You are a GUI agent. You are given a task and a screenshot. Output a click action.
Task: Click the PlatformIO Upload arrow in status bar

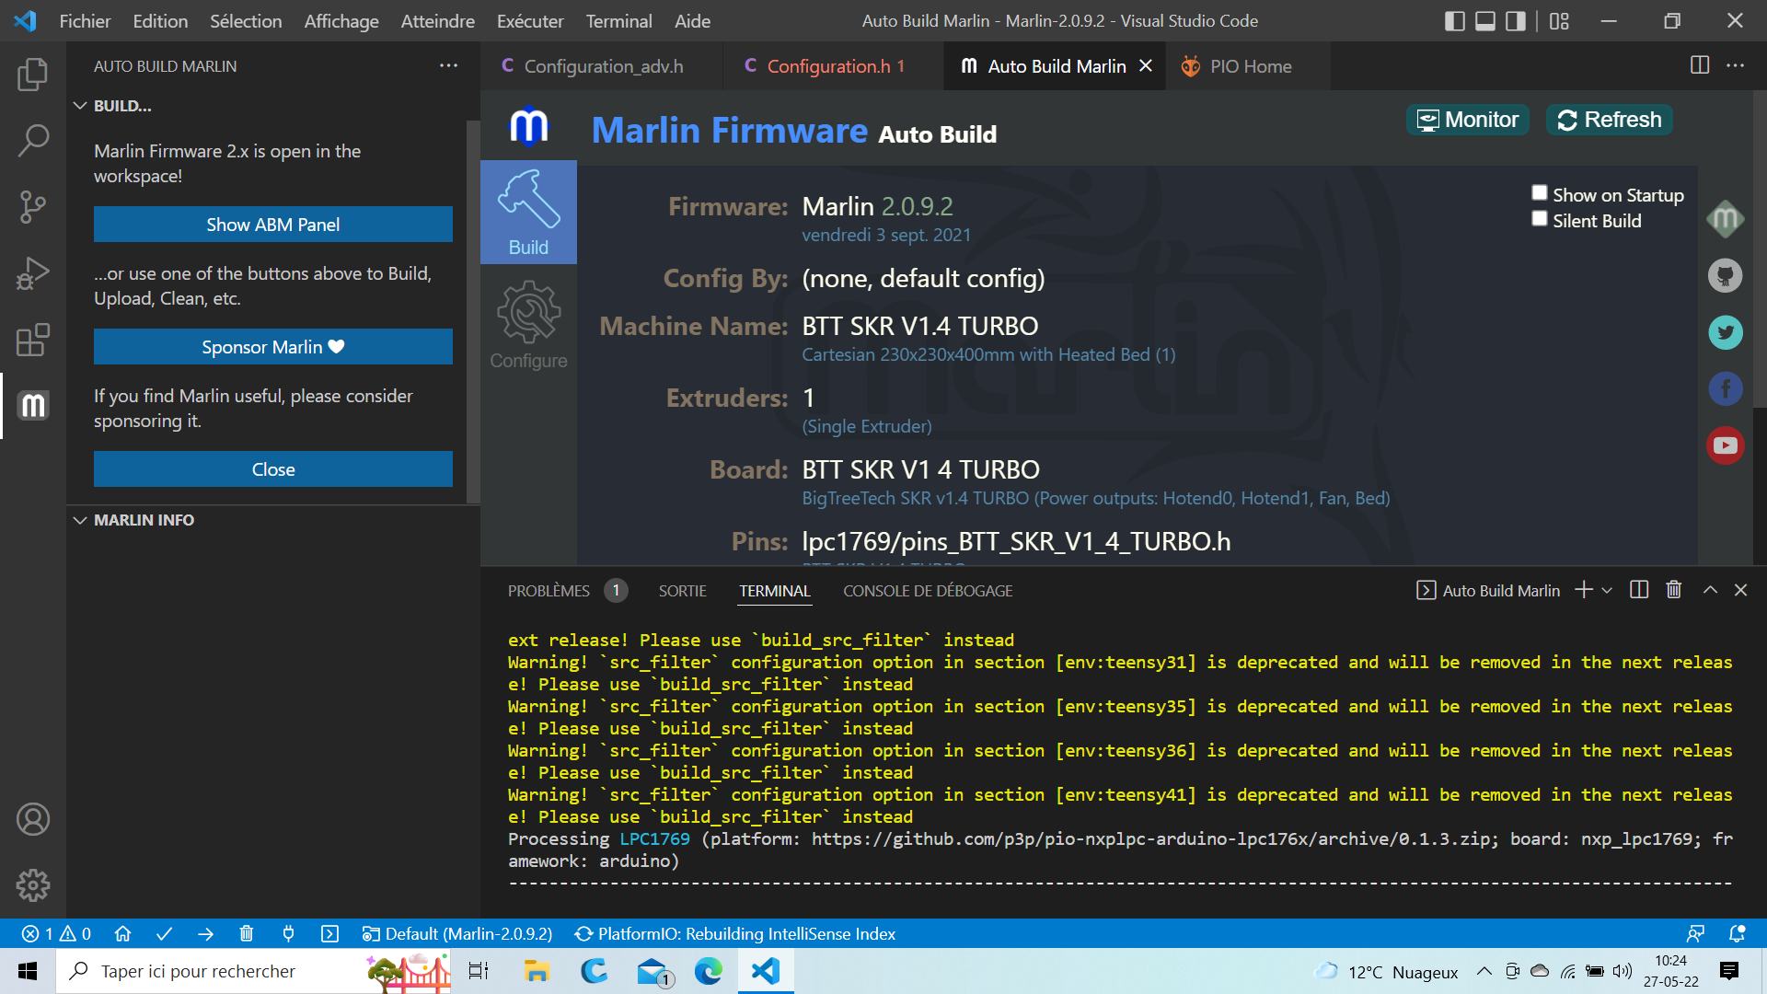click(205, 934)
